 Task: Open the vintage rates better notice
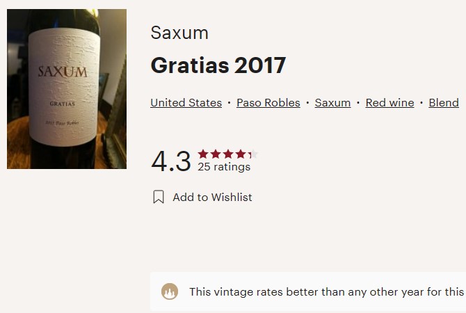[308, 291]
